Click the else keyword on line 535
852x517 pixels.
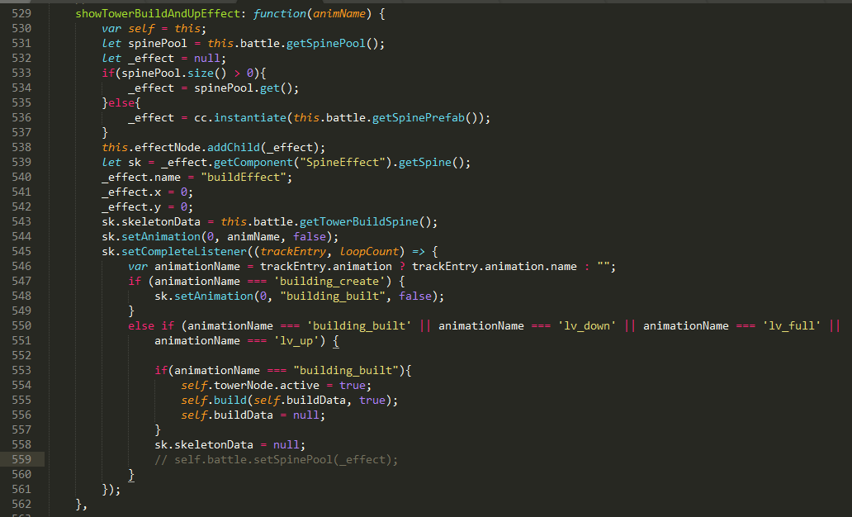click(121, 102)
